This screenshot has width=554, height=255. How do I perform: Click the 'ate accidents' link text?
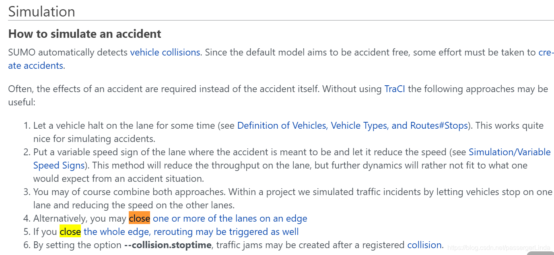pyautogui.click(x=36, y=66)
